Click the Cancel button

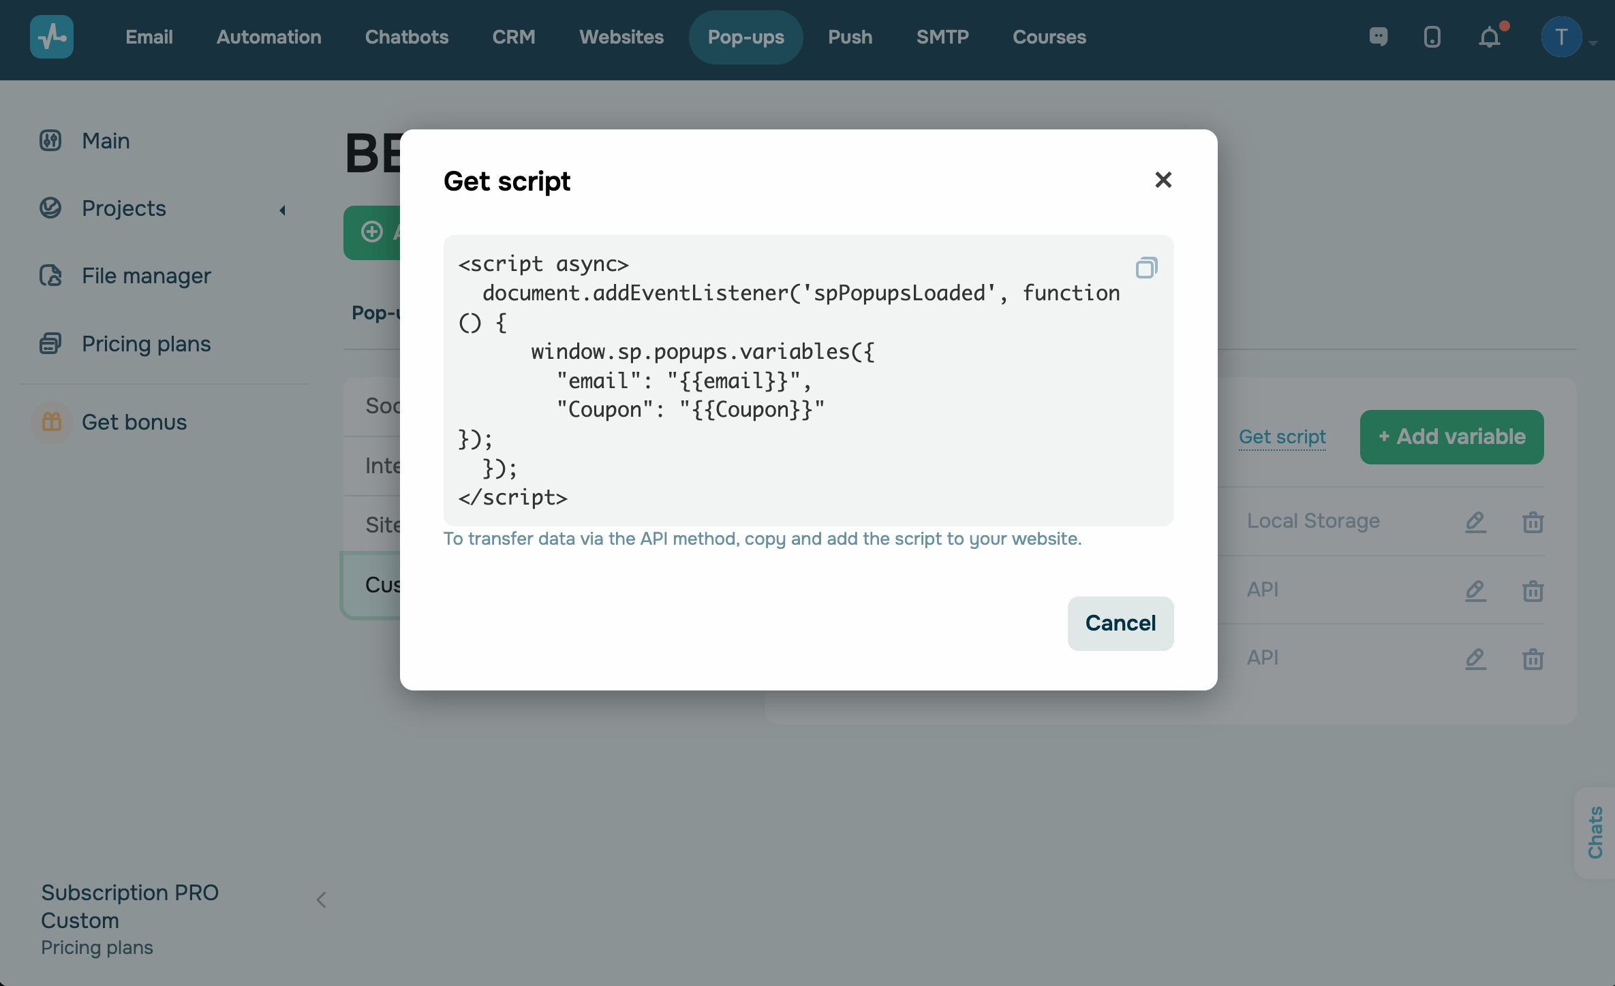coord(1120,623)
